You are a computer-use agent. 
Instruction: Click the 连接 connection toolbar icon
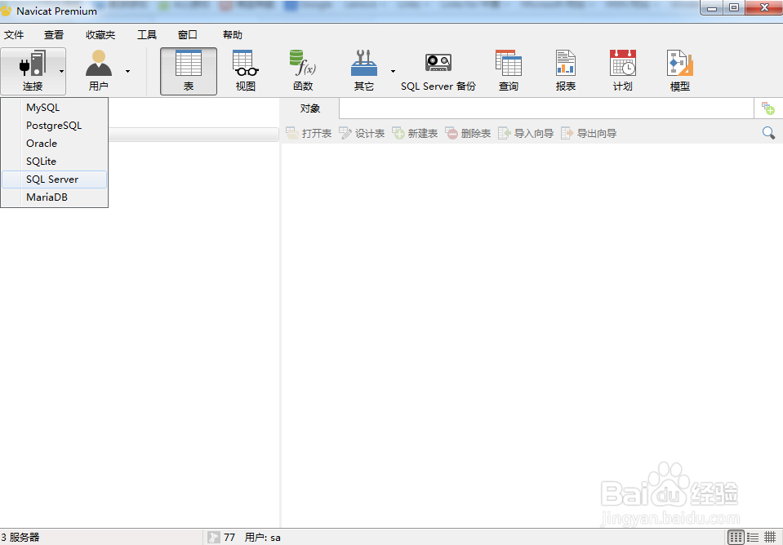(33, 64)
